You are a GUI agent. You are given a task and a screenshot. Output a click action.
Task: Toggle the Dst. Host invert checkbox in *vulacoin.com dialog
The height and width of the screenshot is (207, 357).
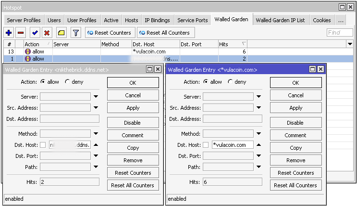tap(206, 145)
